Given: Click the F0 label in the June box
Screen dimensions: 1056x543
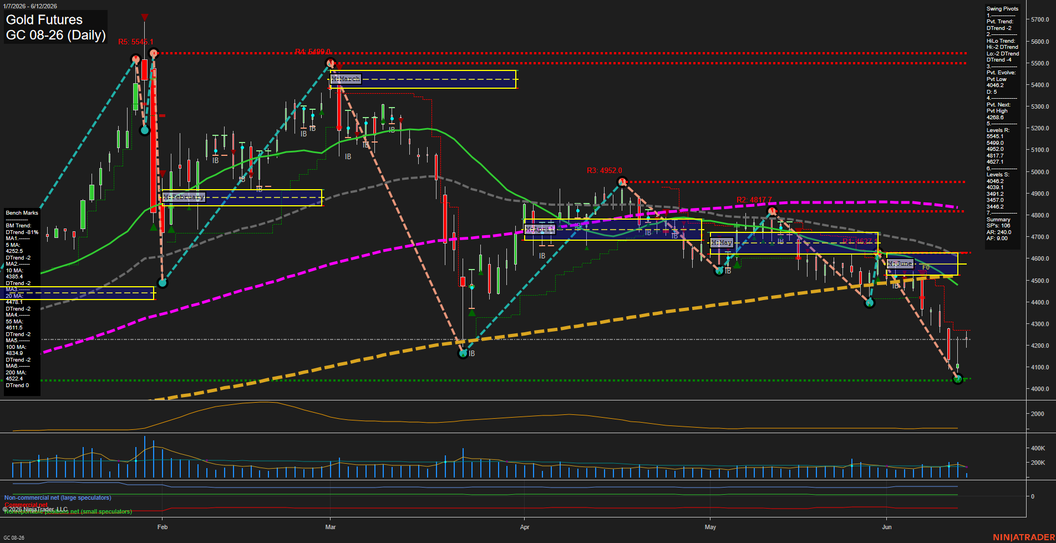Looking at the screenshot, I should (x=926, y=267).
